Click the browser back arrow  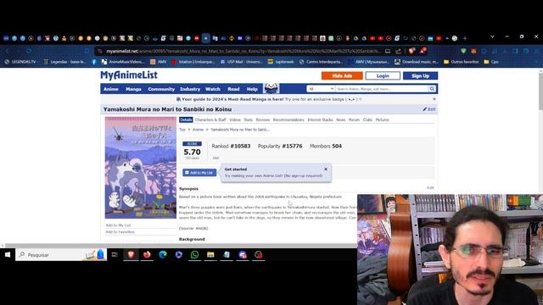pyautogui.click(x=8, y=51)
